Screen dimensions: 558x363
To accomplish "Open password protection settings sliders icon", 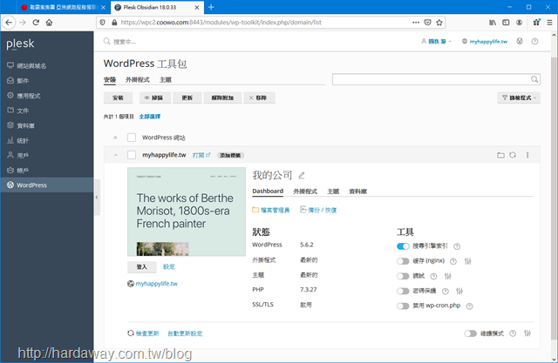I will click(x=459, y=292).
